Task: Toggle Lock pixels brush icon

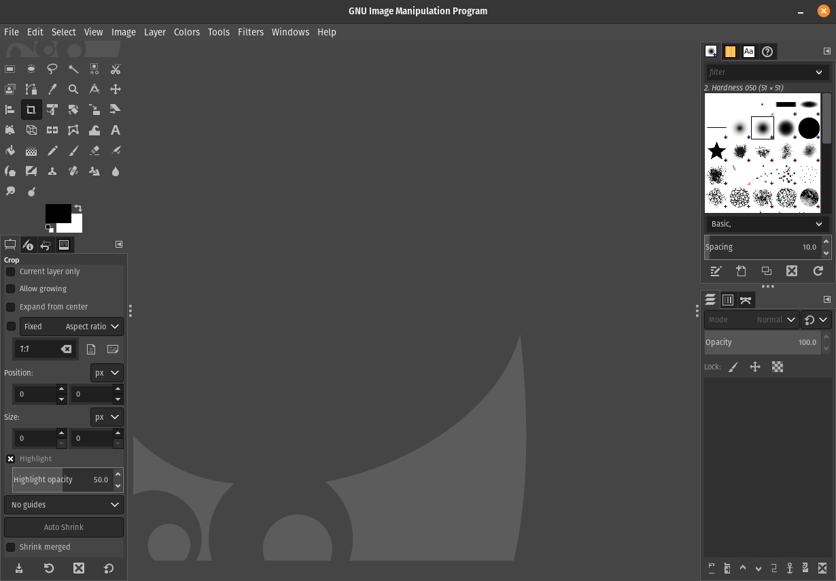Action: 733,367
